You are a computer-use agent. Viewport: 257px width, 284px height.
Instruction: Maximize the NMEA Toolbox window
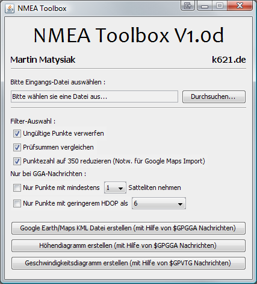point(220,5)
